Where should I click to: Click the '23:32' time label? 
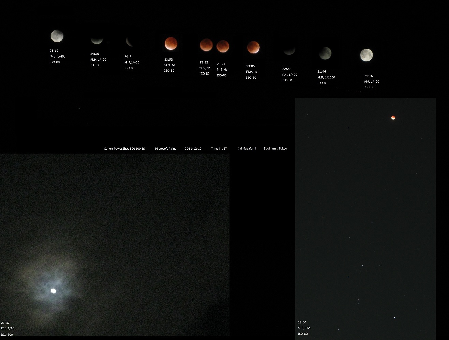(x=204, y=63)
